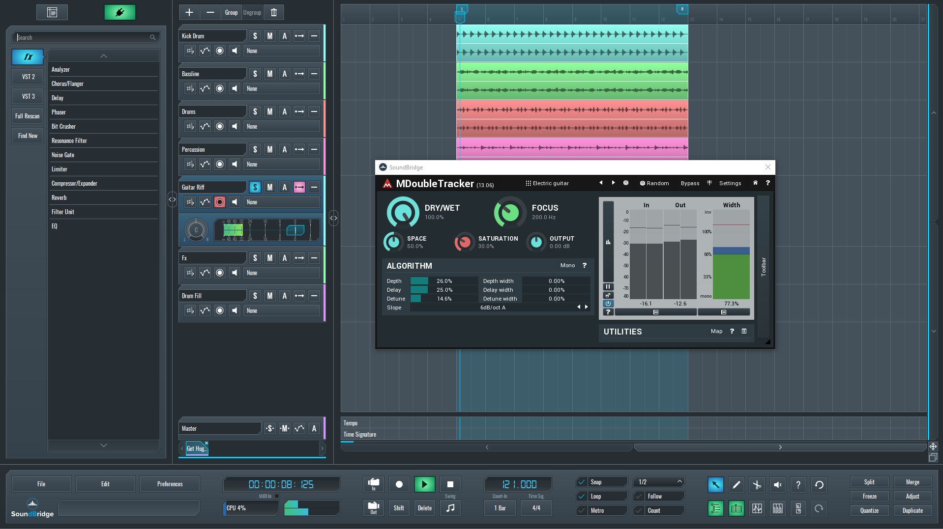Select the pencil draw tool
This screenshot has width=943, height=529.
(x=736, y=485)
